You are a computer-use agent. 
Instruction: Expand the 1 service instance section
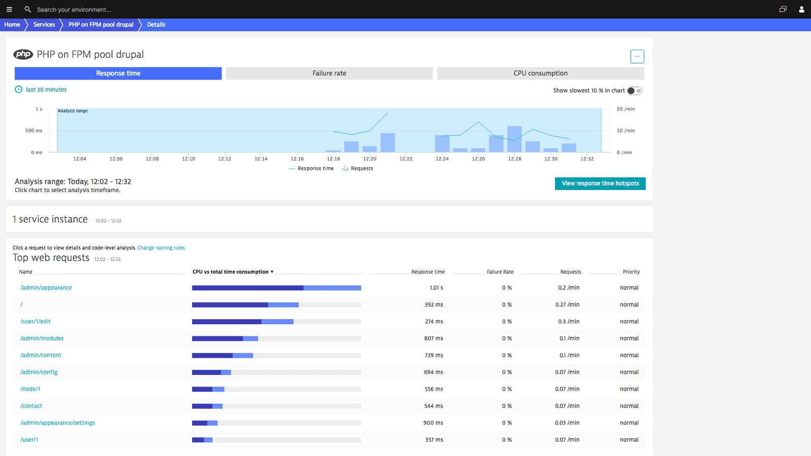tap(50, 219)
